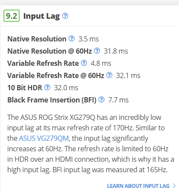Show Variable Refresh Rate info icon
Screen dimensions: 179x194
[x=84, y=63]
